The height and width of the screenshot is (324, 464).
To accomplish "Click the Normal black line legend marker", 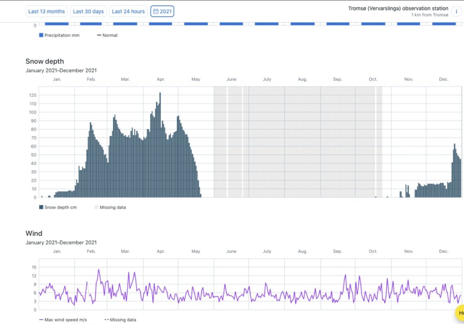I will click(x=99, y=35).
